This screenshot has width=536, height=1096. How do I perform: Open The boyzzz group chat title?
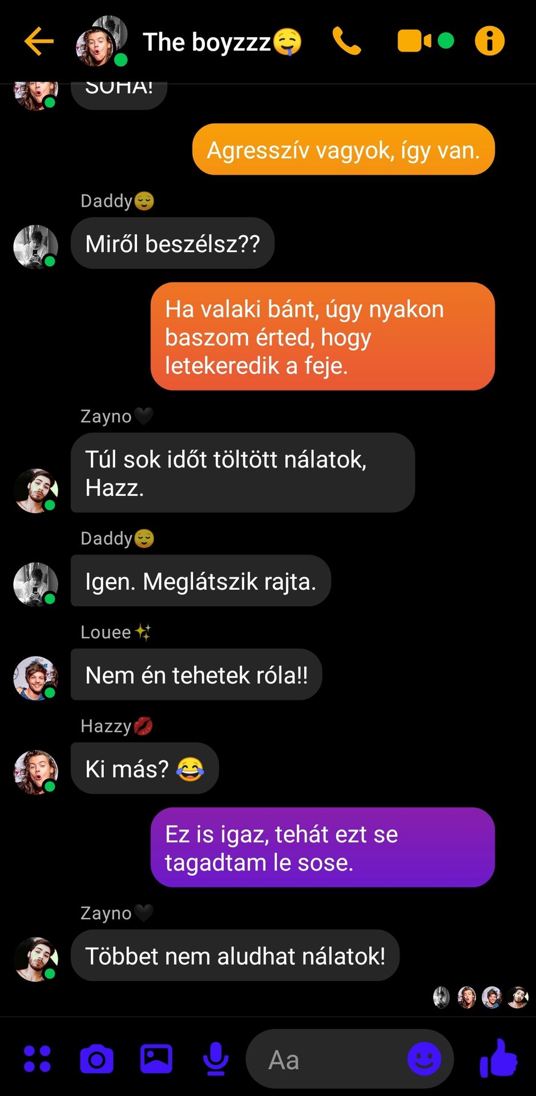[x=222, y=42]
